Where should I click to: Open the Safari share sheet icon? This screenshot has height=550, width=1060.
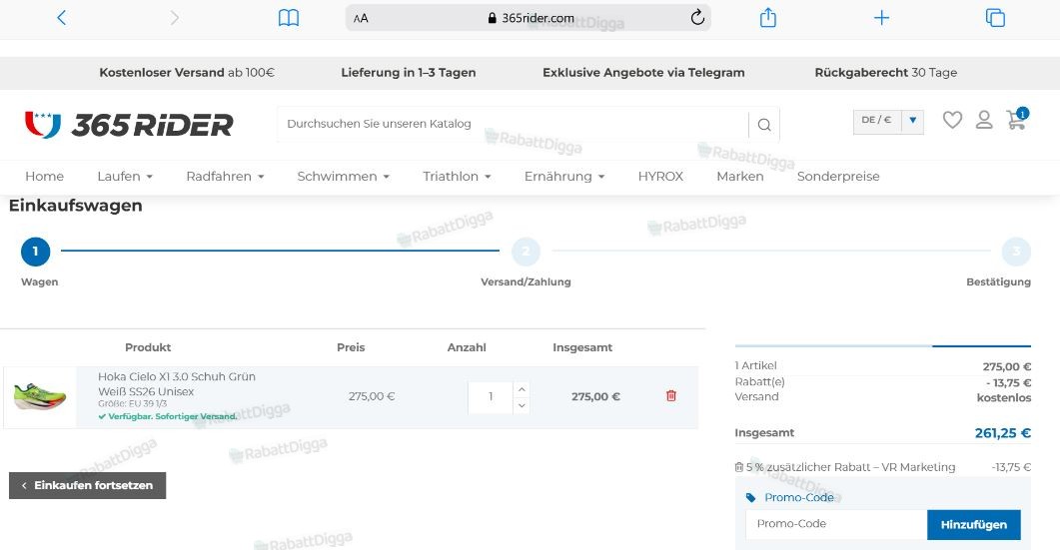tap(768, 18)
